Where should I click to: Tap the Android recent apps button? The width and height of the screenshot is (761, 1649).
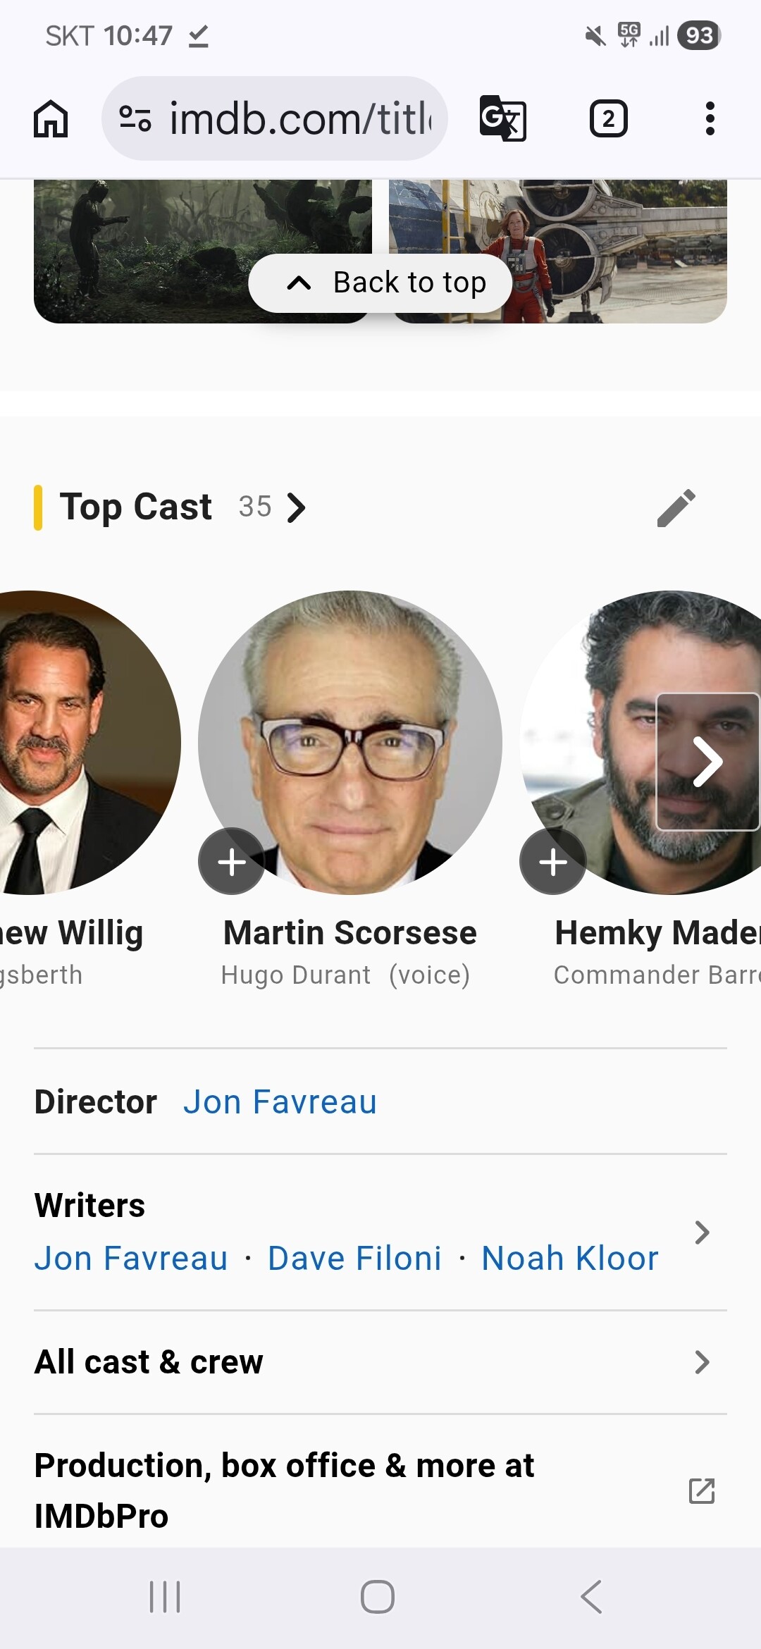point(165,1597)
